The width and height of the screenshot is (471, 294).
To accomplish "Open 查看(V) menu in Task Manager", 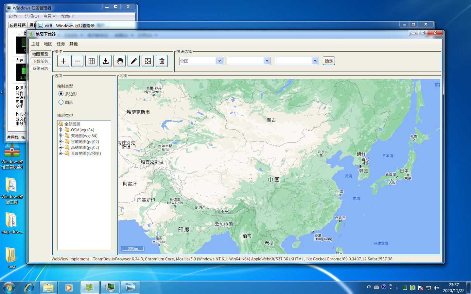I will pyautogui.click(x=50, y=16).
